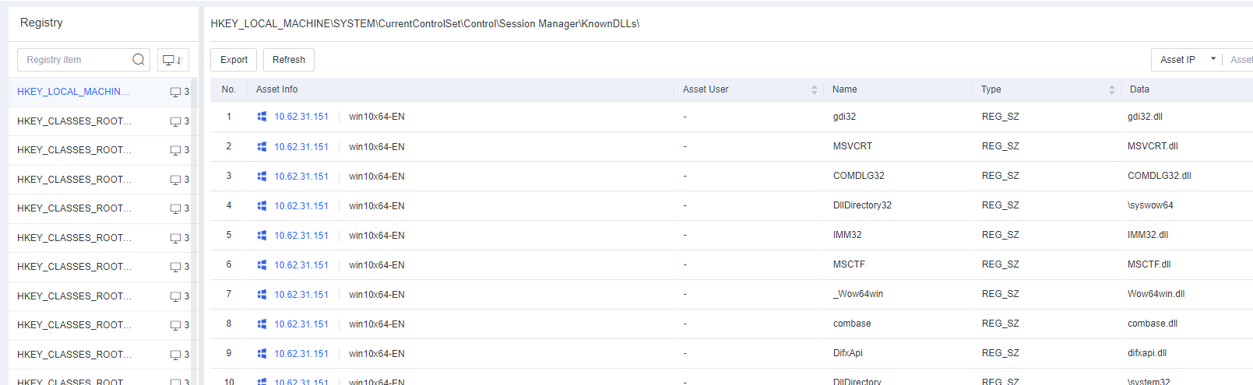1253x385 pixels.
Task: Click the monitor icon beside HKEY_LOCAL_MACHINE entry
Action: (175, 92)
